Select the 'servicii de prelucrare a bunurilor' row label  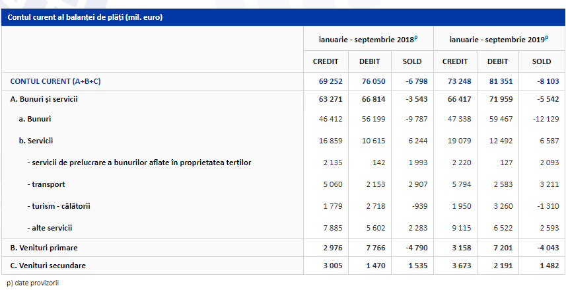pos(139,163)
